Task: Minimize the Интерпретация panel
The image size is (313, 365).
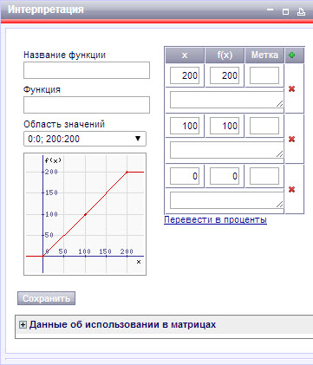Action: (270, 10)
